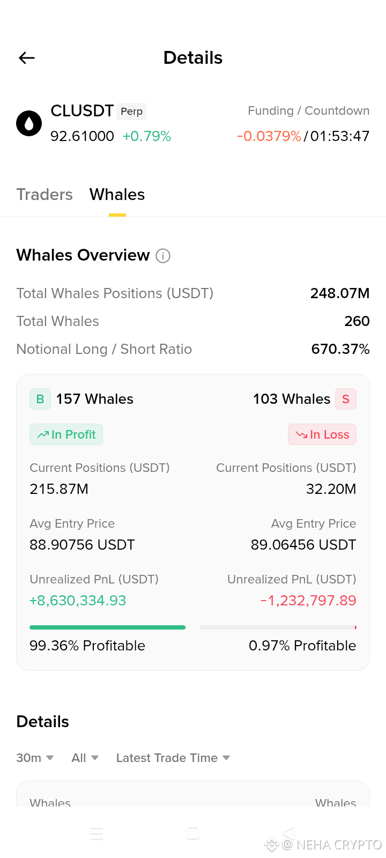Viewport: 386px width, 858px height.
Task: Tap the funding rate -0.0379% value
Action: 269,136
